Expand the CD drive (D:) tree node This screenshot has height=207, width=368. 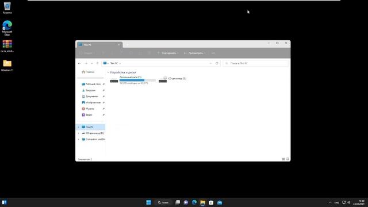[79, 133]
